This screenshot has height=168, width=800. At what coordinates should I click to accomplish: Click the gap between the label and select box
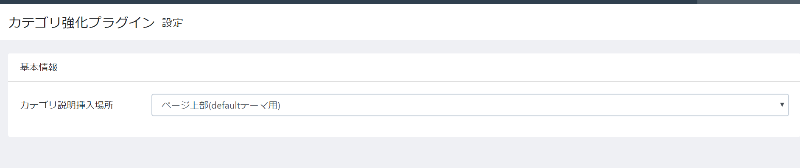pyautogui.click(x=133, y=105)
